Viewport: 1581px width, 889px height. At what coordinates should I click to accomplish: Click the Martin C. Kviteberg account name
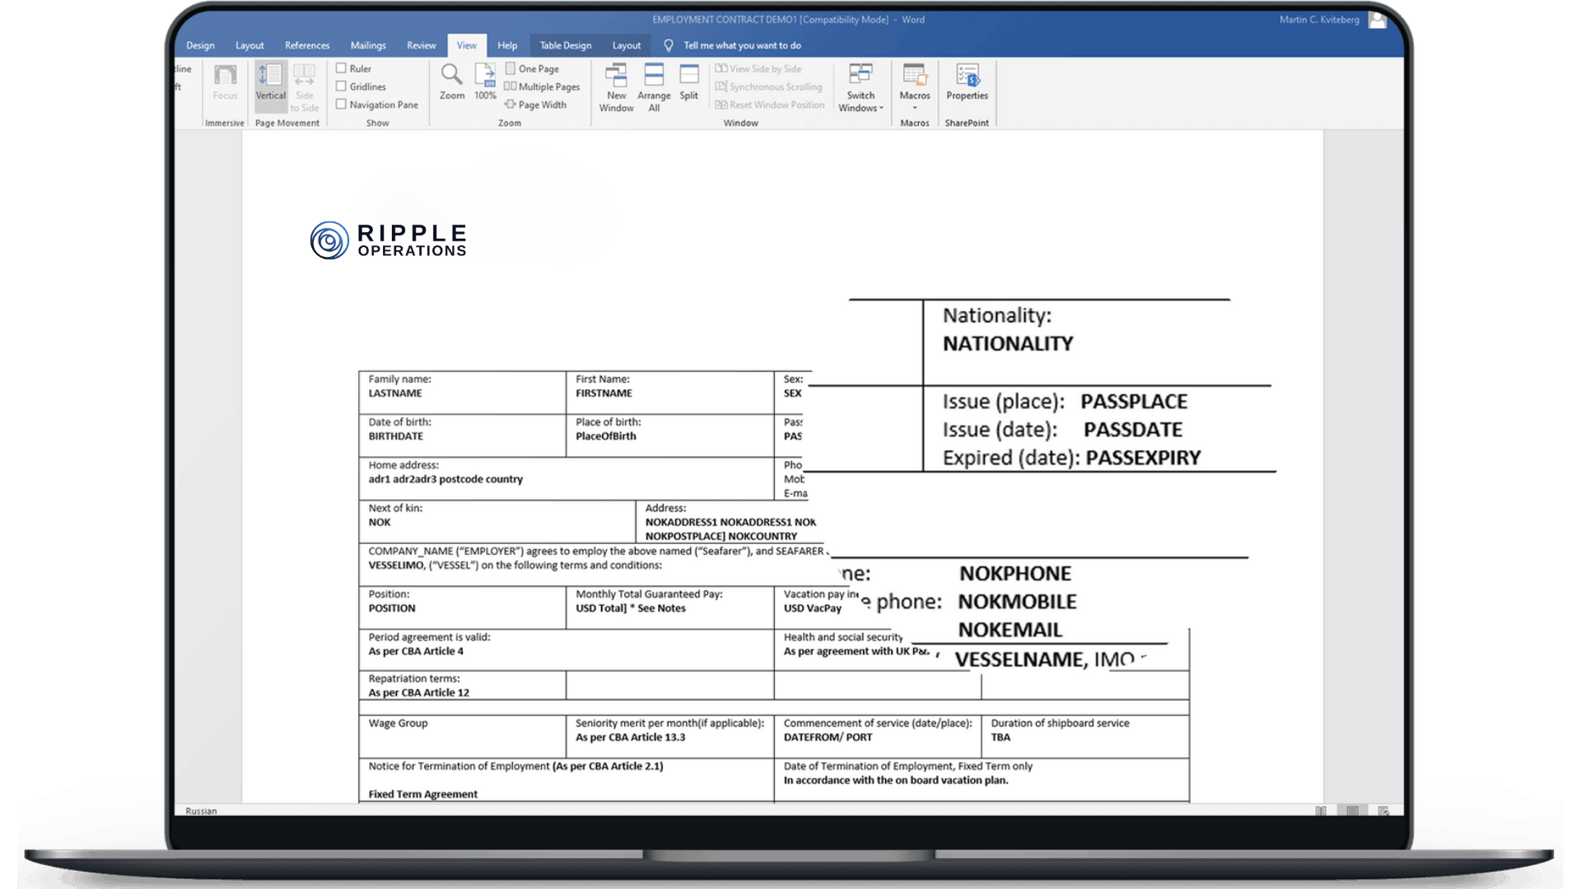[x=1319, y=19]
